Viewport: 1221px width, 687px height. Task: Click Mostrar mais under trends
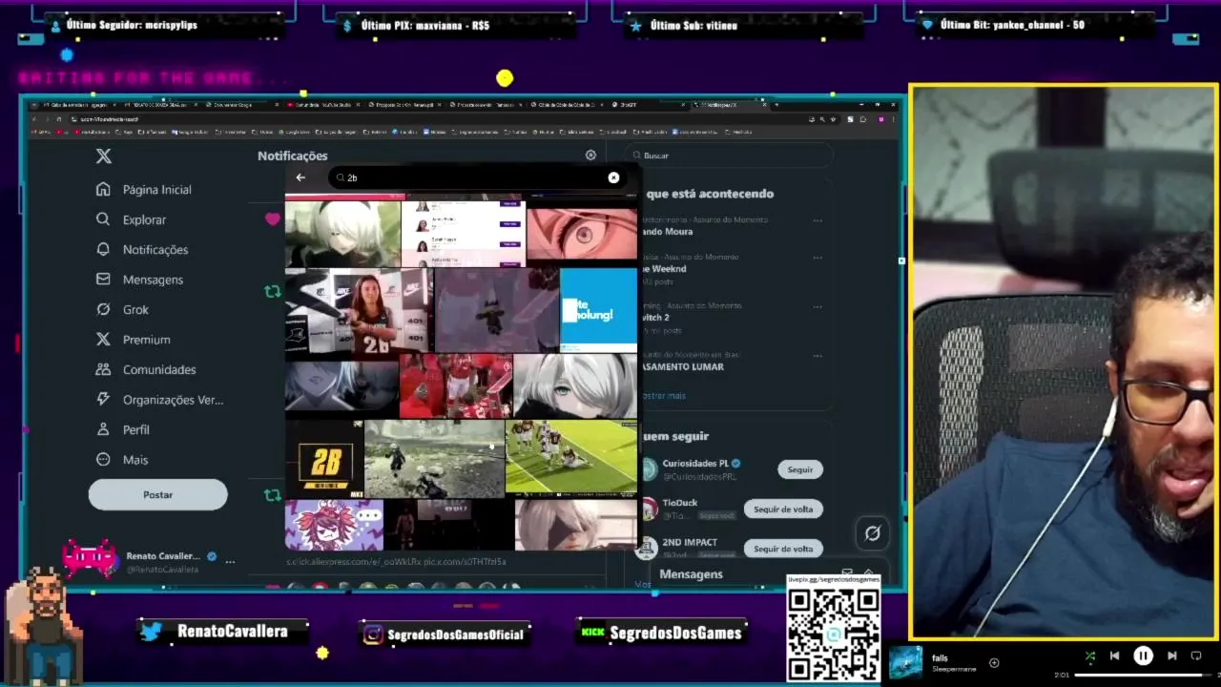coord(664,395)
